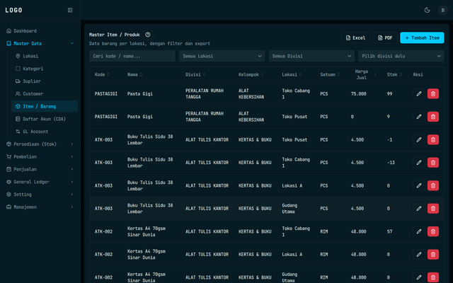The height and width of the screenshot is (283, 453).
Task: Open the Semua Lokasi dropdown
Action: coord(222,56)
